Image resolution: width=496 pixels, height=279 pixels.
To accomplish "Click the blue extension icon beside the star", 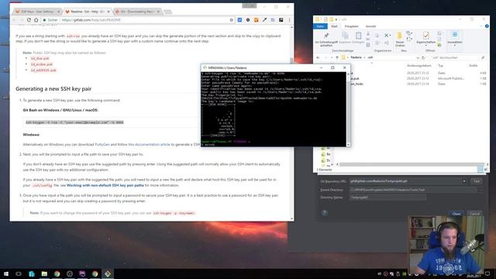I will click(239, 20).
